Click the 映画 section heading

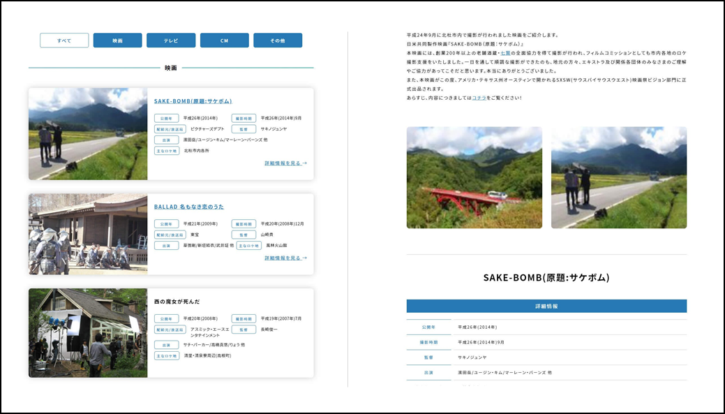pos(171,68)
